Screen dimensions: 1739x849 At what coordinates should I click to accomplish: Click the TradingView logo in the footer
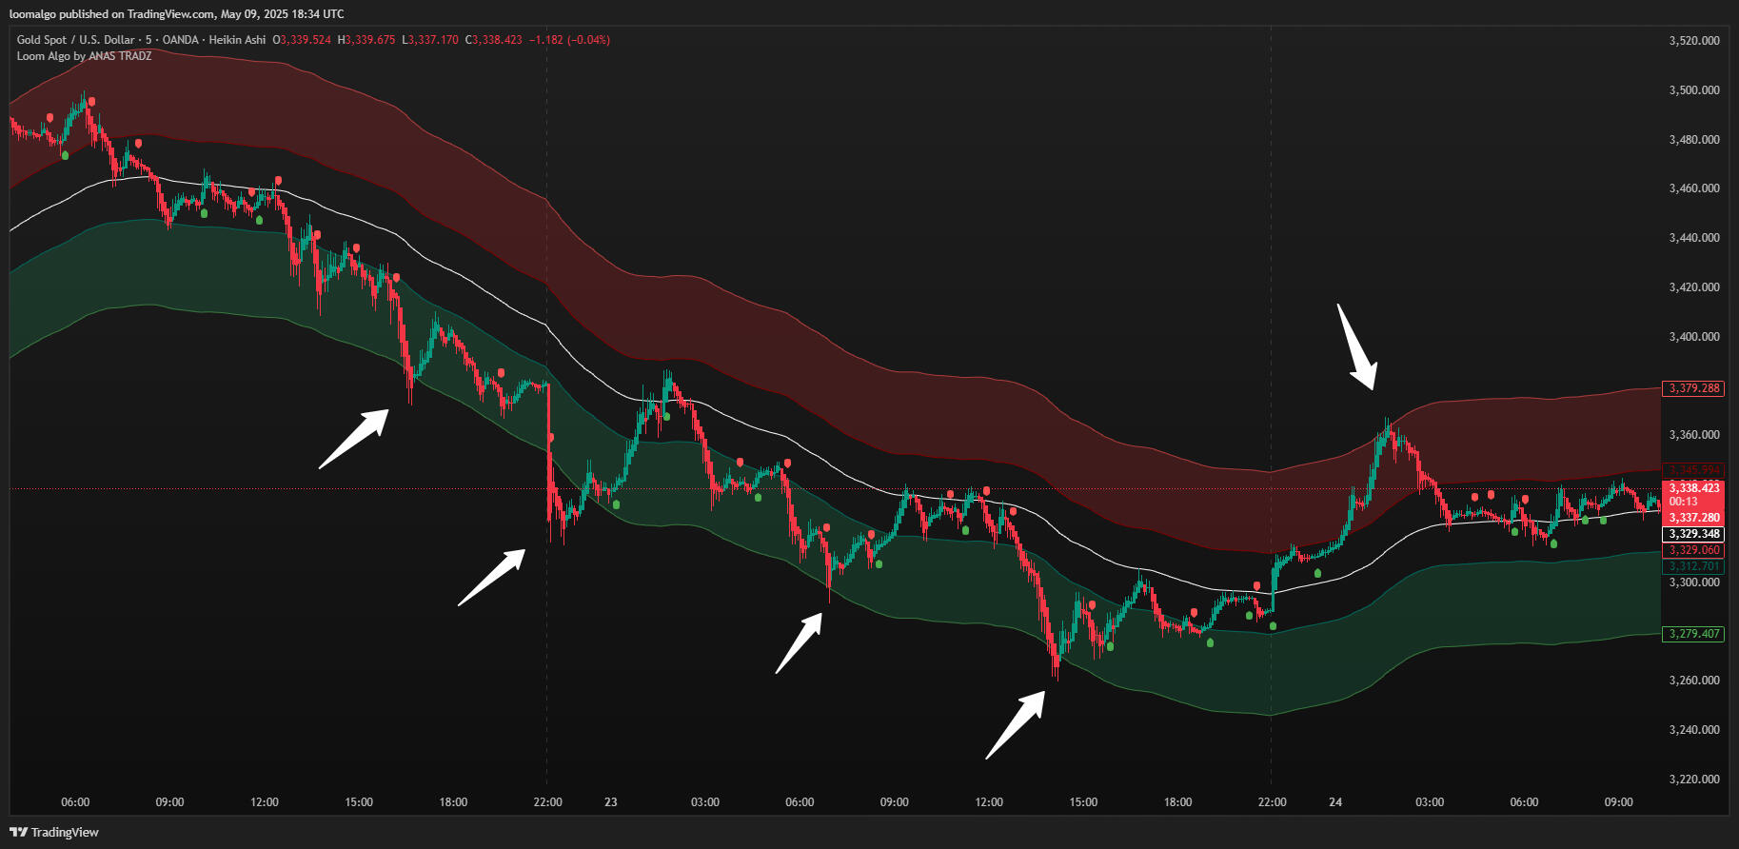tap(54, 832)
